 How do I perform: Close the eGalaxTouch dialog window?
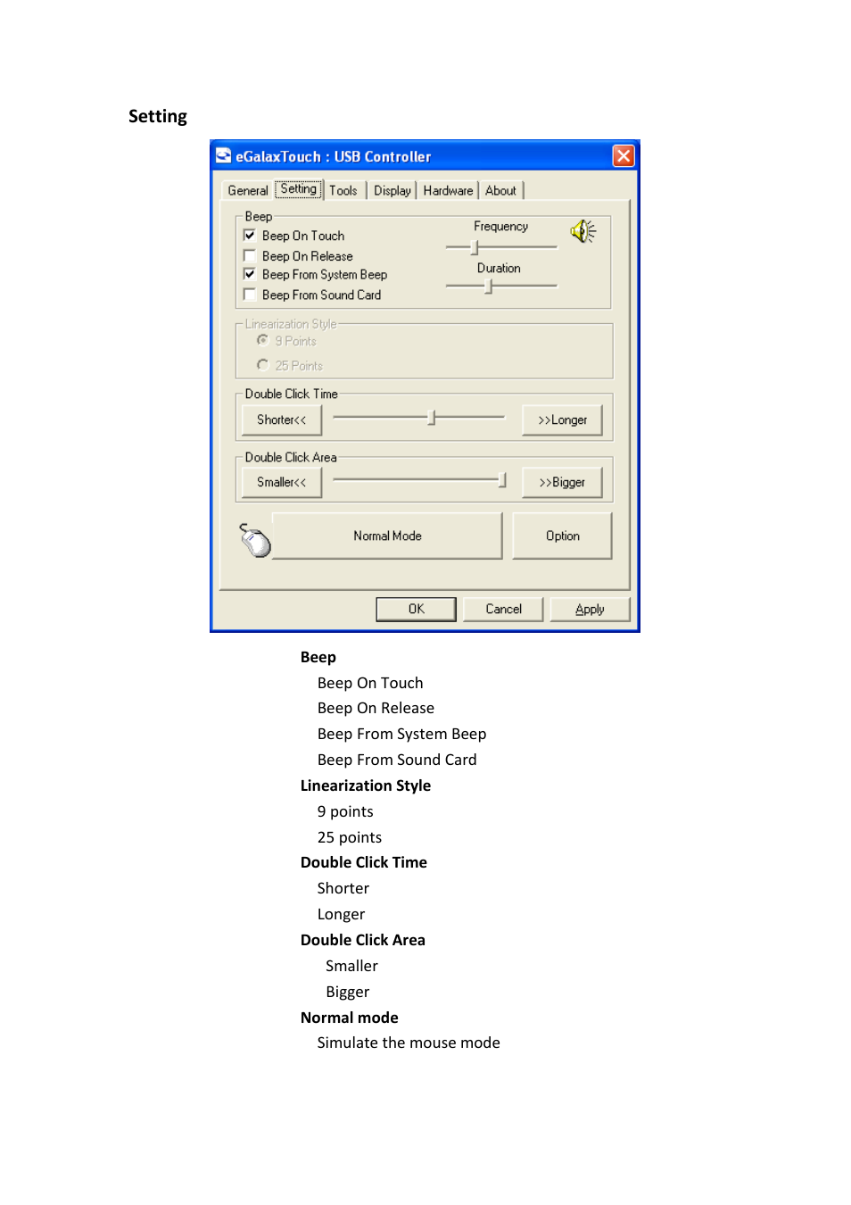(624, 156)
